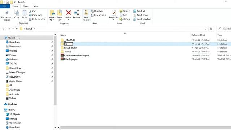Image resolution: width=231 pixels, height=130 pixels.
Task: Open the Easy access dropdown
Action: pyautogui.click(x=99, y=15)
